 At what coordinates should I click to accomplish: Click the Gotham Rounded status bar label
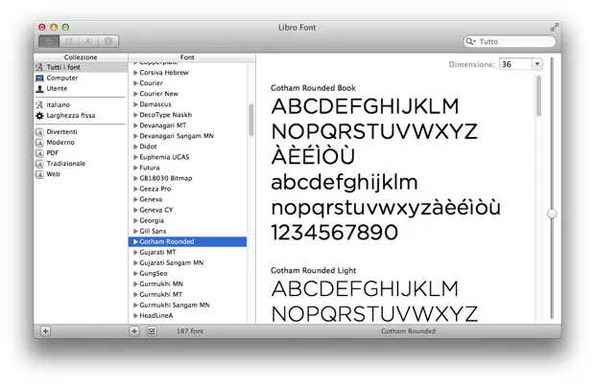pos(408,331)
